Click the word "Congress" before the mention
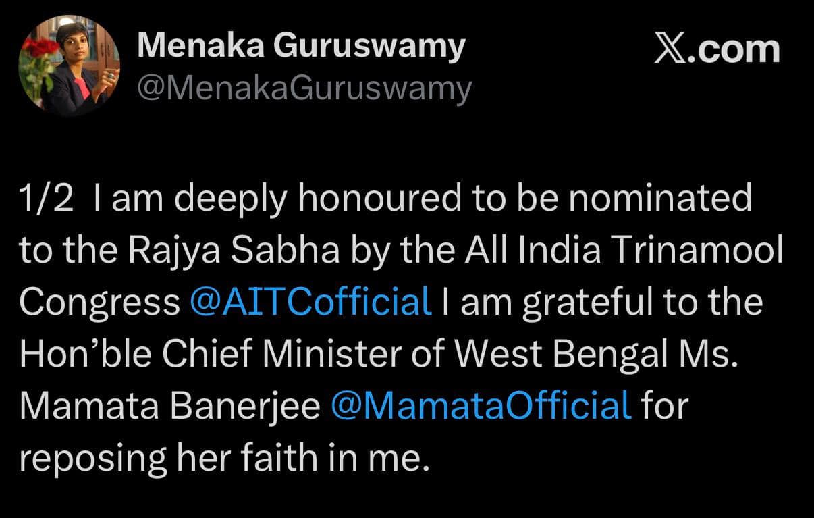This screenshot has height=518, width=814. point(100,302)
